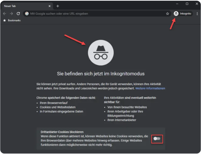Click the Google logo in address bar
Viewport: 201px width, 154px height.
27,14
